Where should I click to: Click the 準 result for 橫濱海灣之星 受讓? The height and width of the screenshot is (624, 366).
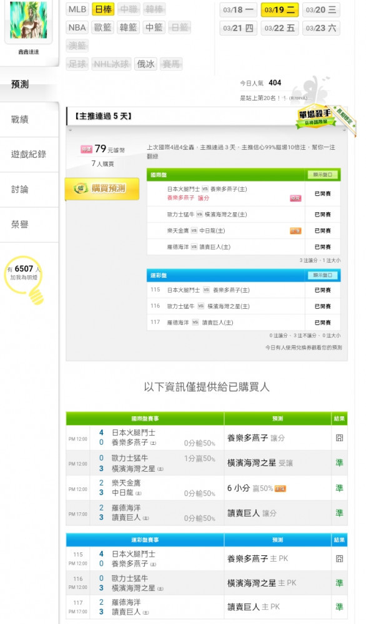pos(339,462)
